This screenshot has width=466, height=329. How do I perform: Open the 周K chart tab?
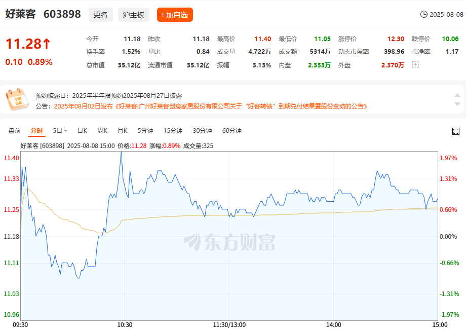pyautogui.click(x=102, y=131)
